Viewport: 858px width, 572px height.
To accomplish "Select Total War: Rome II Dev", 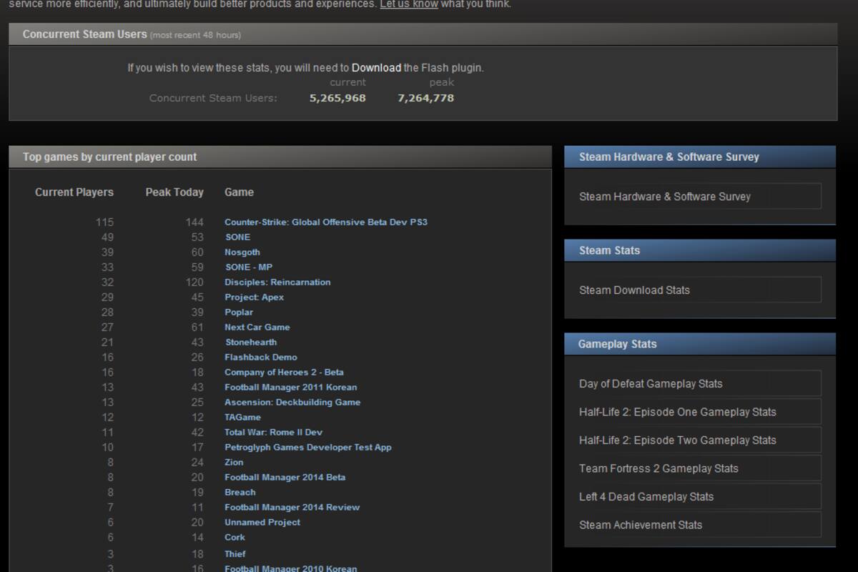I will click(274, 433).
